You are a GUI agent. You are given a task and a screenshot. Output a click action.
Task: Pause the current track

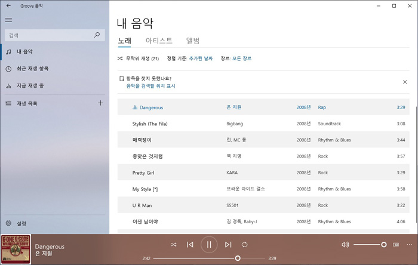tap(209, 245)
